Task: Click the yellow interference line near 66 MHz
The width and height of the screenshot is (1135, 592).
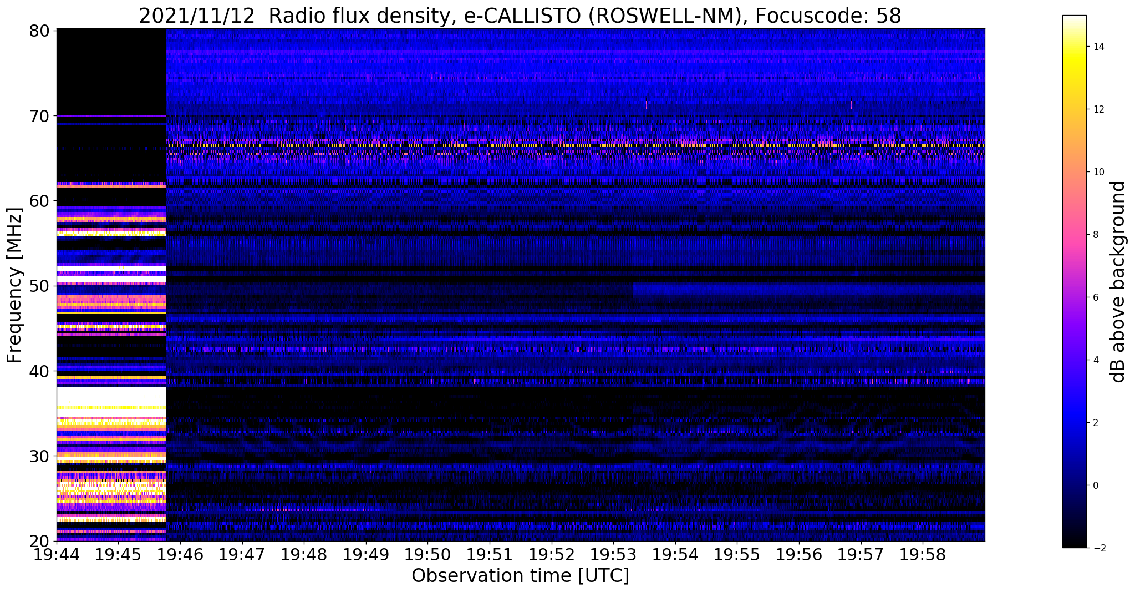Action: [576, 145]
